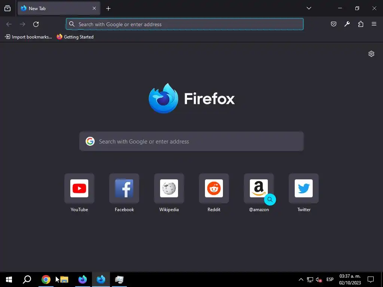Open the Getting Started bookmark
The image size is (383, 287).
click(x=75, y=37)
